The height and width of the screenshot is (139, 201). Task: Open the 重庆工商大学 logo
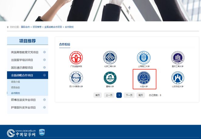click(x=178, y=58)
